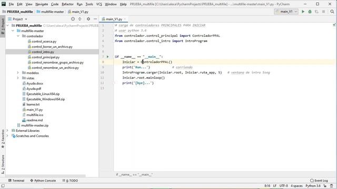Expand Scratches and Consoles node
This screenshot has height=189, width=337.
tap(8, 136)
